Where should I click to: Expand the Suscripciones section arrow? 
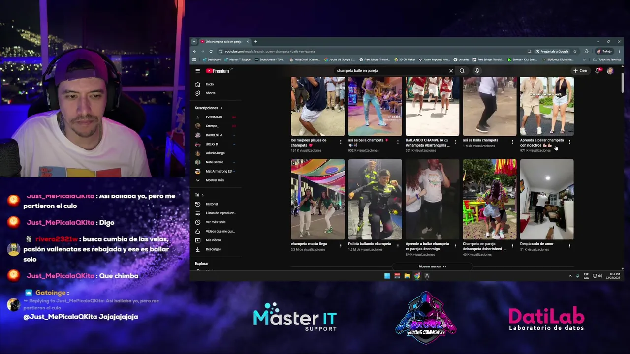[221, 108]
